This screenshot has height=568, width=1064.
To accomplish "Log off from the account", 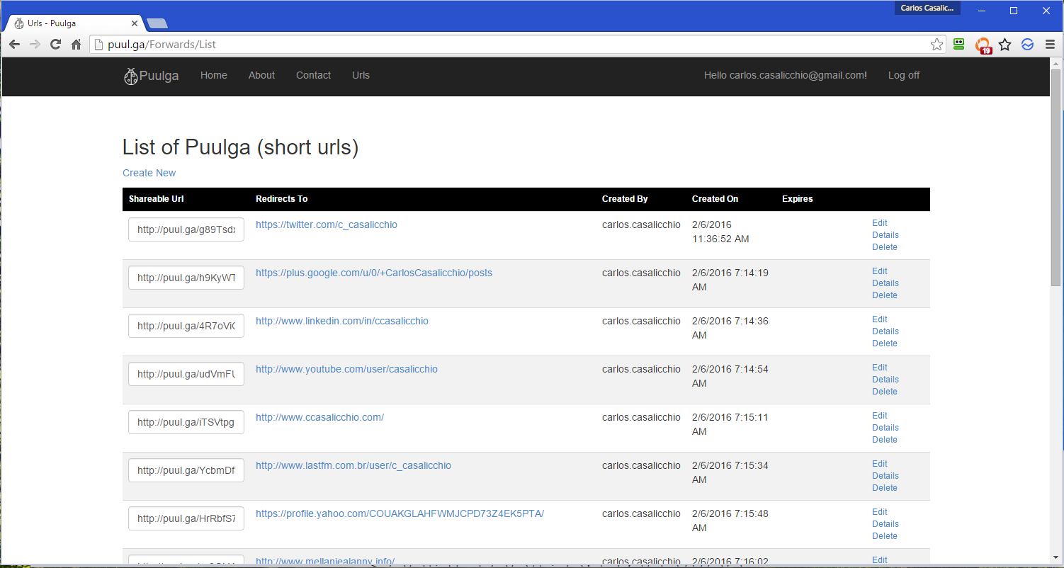I will [x=903, y=75].
